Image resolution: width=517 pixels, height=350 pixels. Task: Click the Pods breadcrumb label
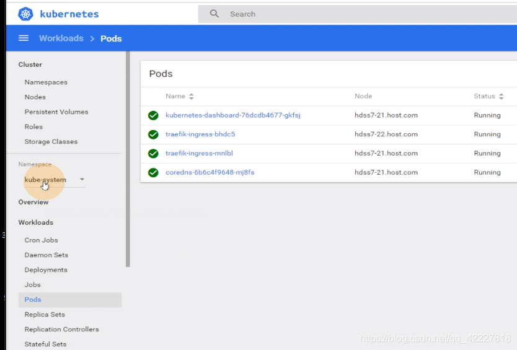tap(111, 38)
